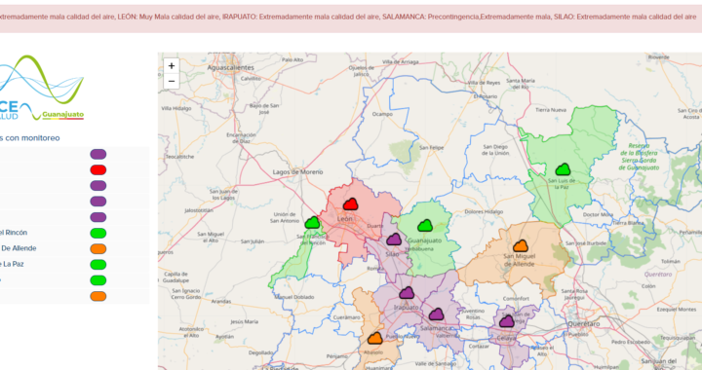Image resolution: width=702 pixels, height=370 pixels.
Task: Select the green cloud marker above Guanajuato city
Action: tap(425, 226)
